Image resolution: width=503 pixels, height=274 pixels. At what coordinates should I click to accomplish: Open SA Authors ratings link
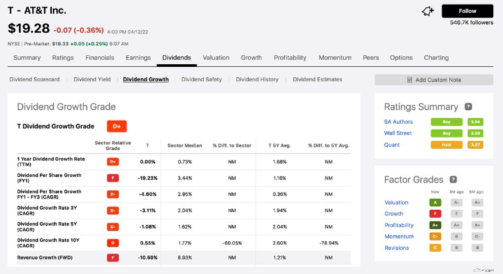[x=398, y=122]
